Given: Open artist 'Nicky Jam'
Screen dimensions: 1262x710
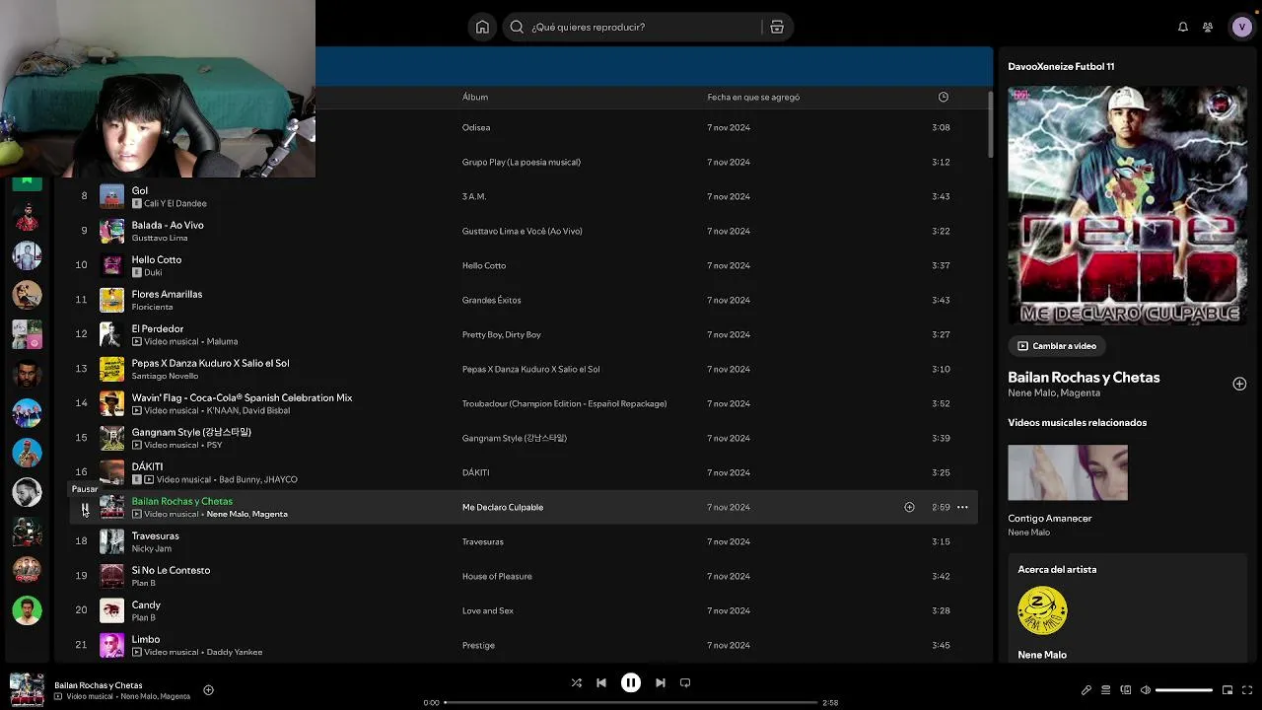Looking at the screenshot, I should coord(152,548).
